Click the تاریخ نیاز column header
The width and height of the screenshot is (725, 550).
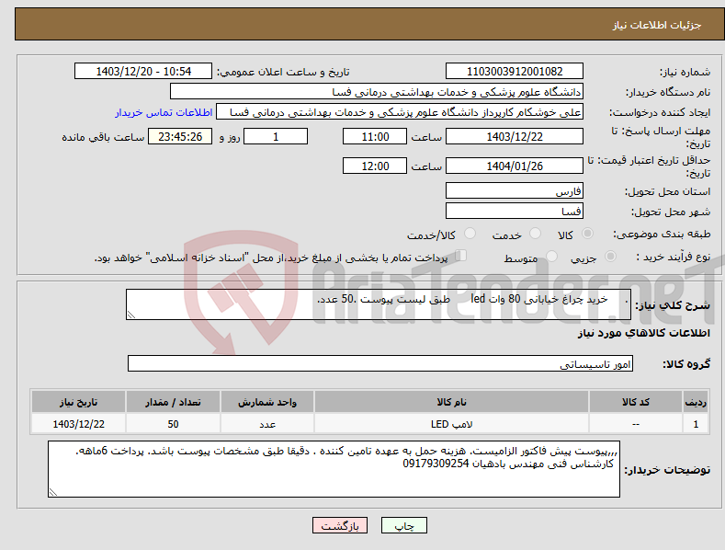pyautogui.click(x=78, y=402)
